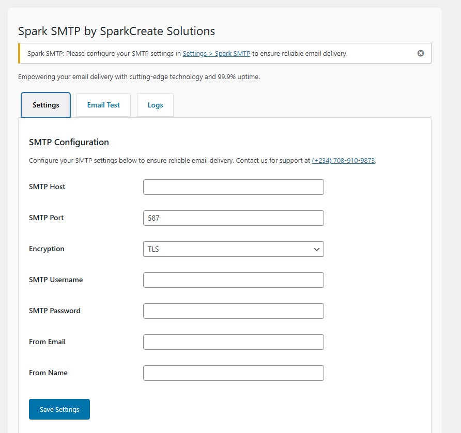The image size is (461, 433).
Task: Click the circled X icon on the warning banner
Action: coord(420,53)
